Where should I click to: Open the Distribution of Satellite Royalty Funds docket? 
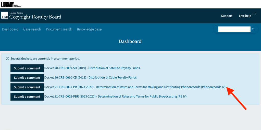pyautogui.click(x=92, y=68)
